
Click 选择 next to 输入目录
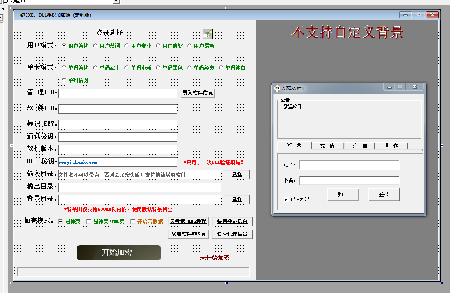(x=237, y=174)
